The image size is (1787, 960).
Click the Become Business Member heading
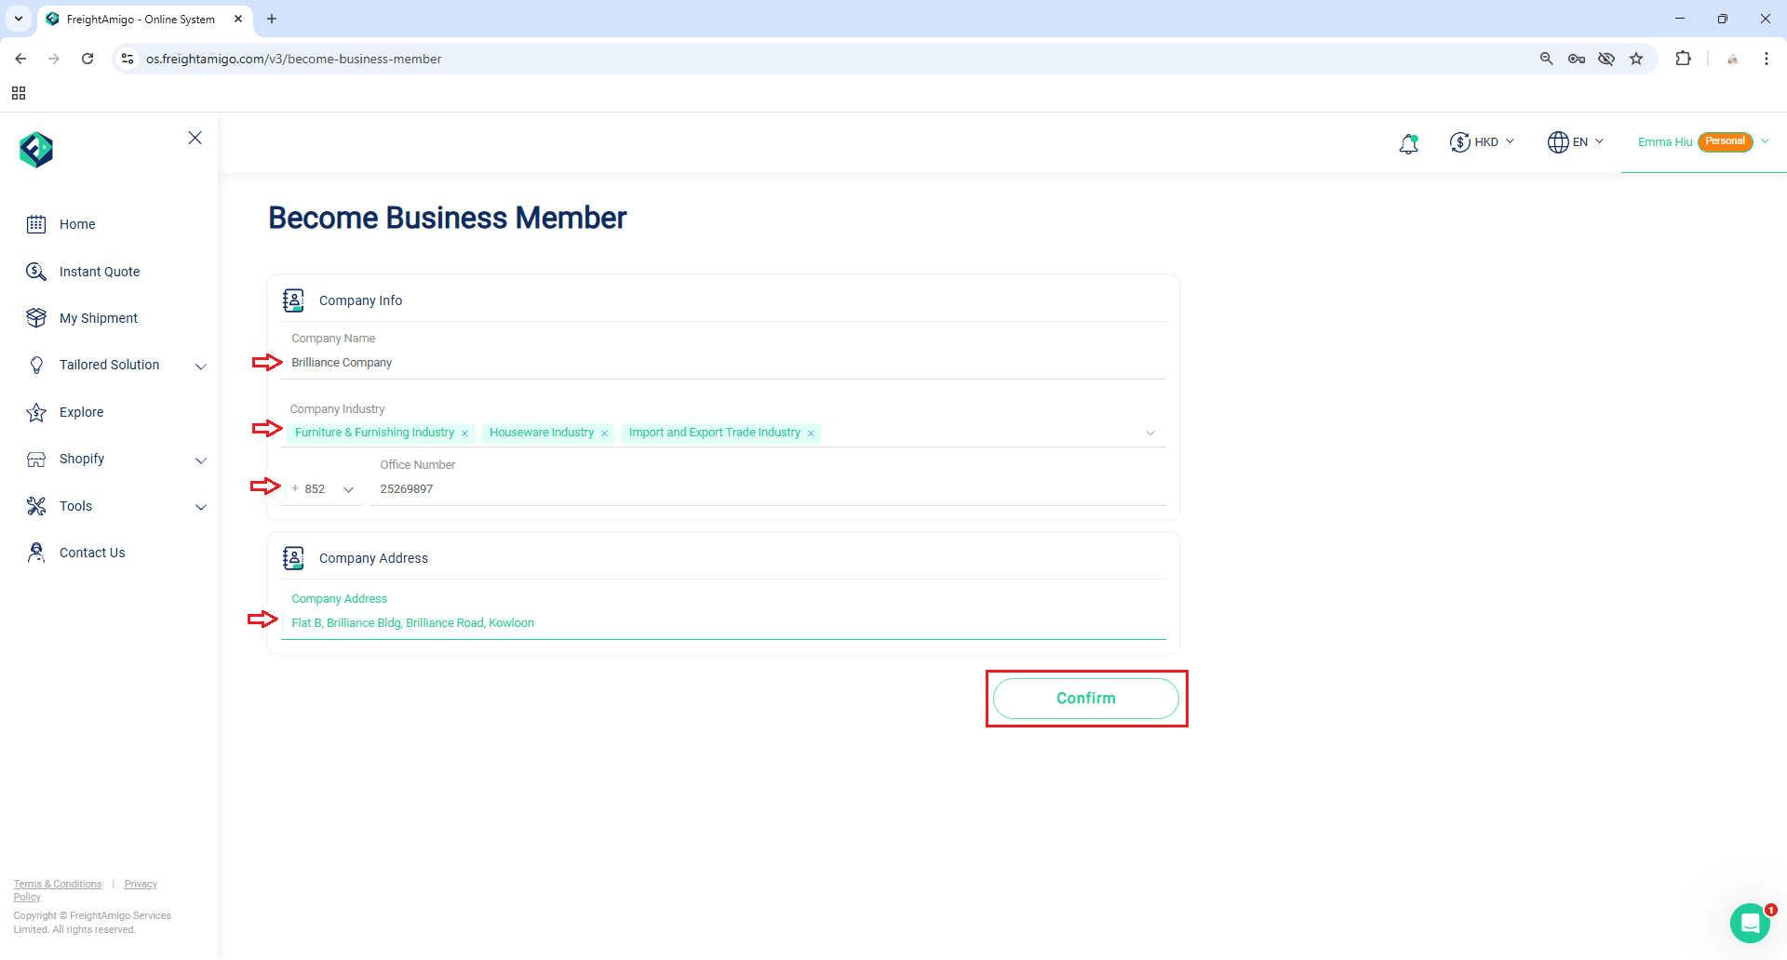point(448,218)
